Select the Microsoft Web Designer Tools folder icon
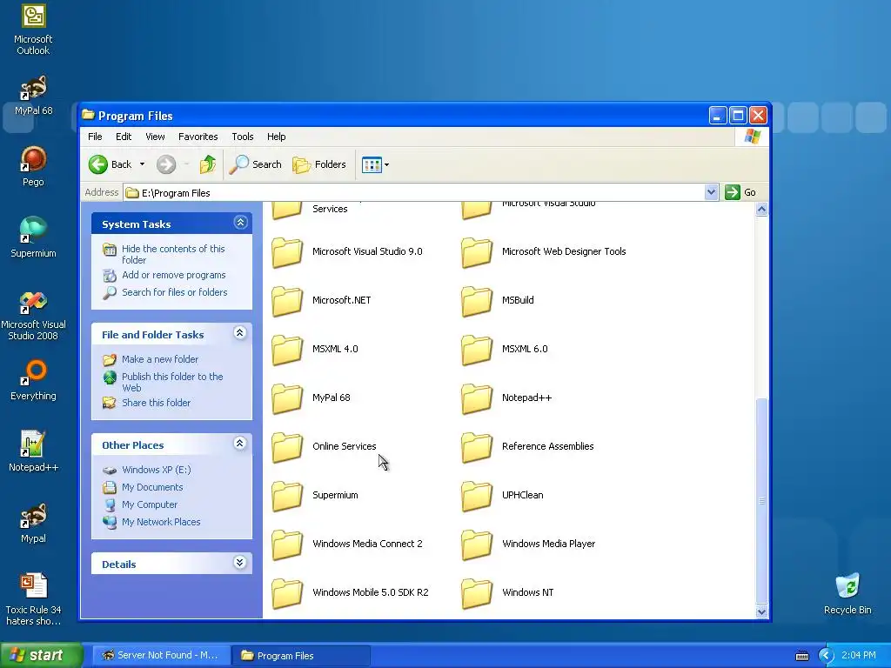This screenshot has width=891, height=668. (x=477, y=252)
